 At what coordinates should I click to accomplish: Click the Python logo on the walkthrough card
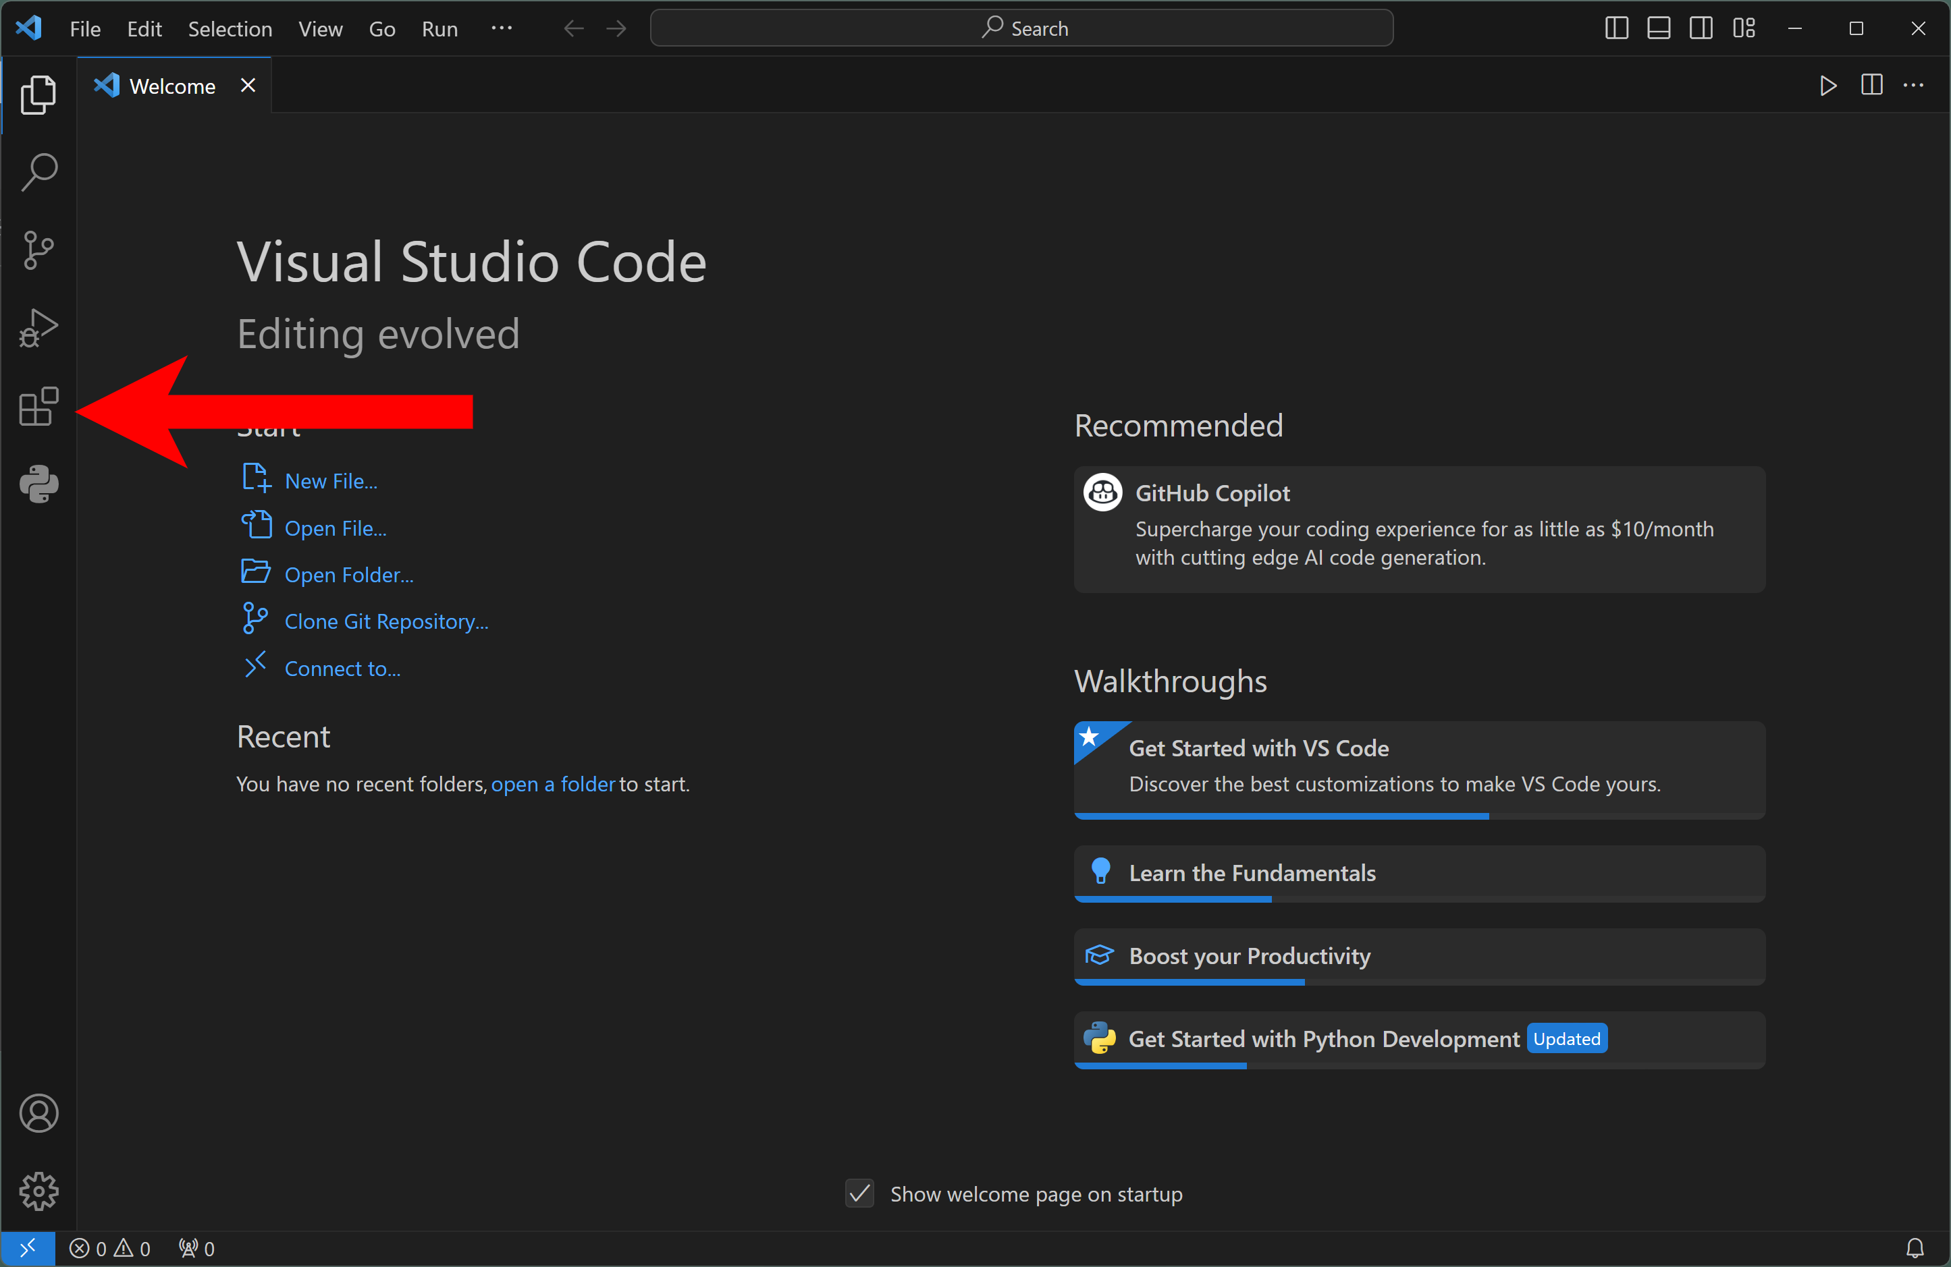pos(1099,1038)
